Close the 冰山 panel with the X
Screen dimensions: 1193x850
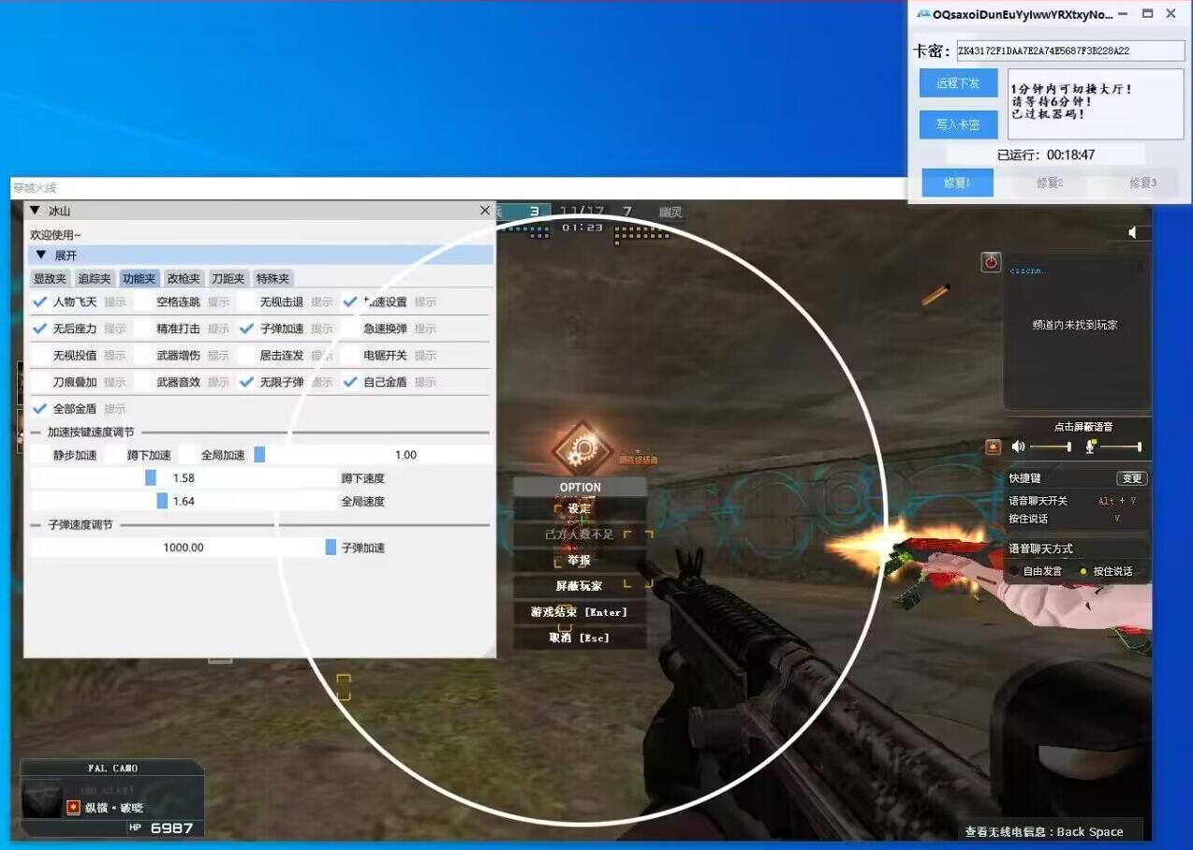pyautogui.click(x=484, y=211)
